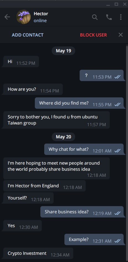Click read checkmarks on "Share business idea?" message
Image resolution: width=128 pixels, height=262 pixels.
pos(117,213)
